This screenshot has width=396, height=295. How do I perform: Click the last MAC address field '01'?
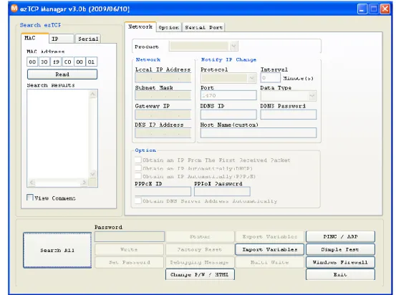[x=91, y=62]
